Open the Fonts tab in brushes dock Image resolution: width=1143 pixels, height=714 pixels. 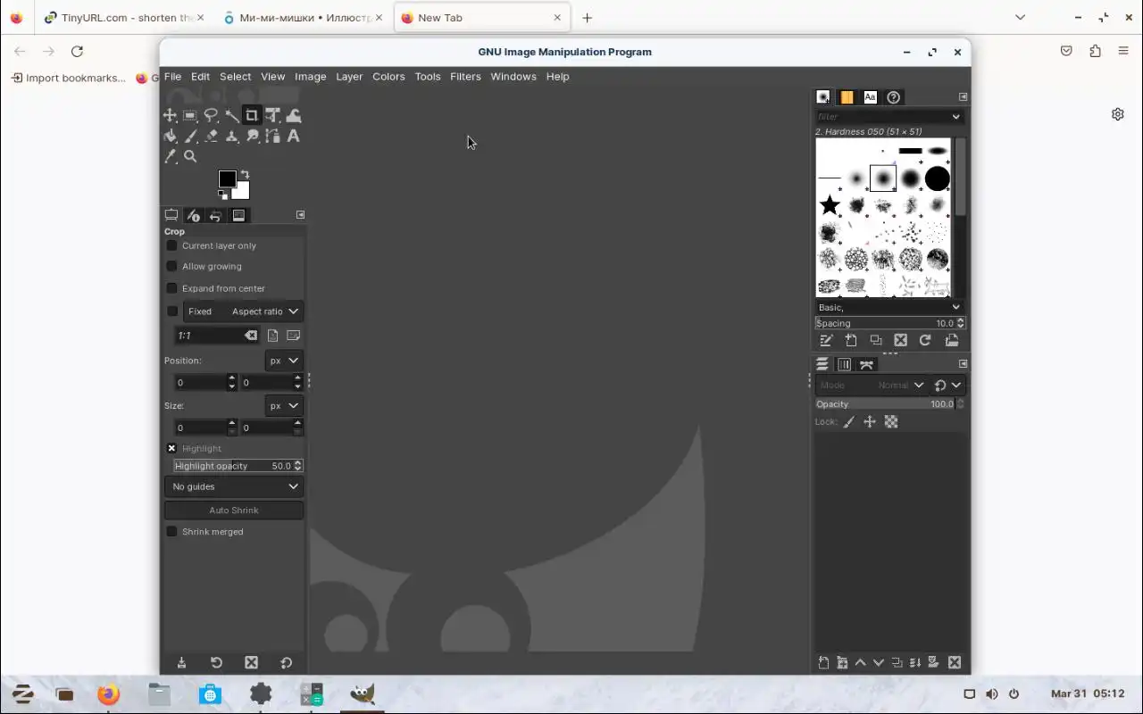coord(870,97)
